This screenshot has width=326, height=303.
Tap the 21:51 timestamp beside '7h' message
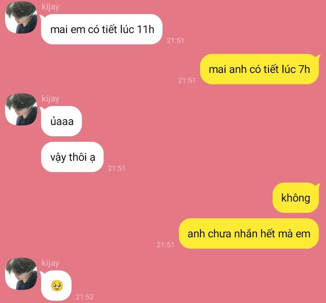pos(187,81)
